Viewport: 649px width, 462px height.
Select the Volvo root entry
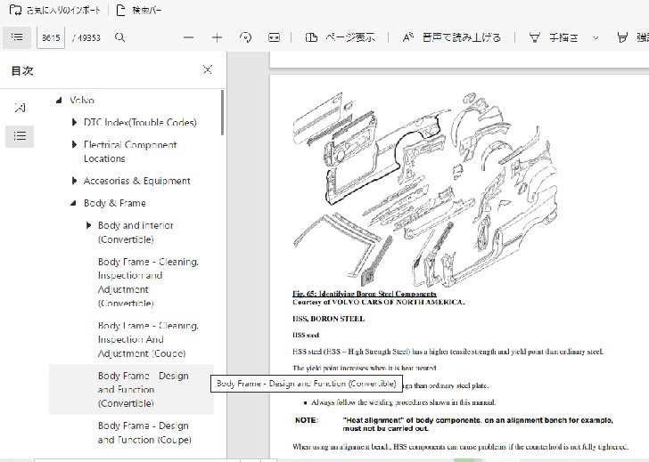[x=82, y=101]
